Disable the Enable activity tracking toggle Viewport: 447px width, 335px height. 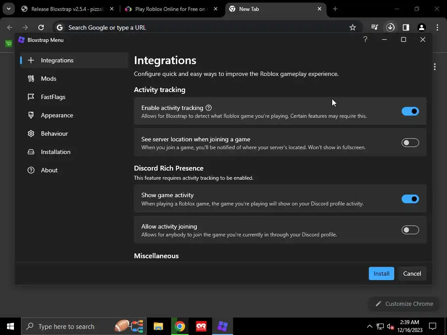410,111
